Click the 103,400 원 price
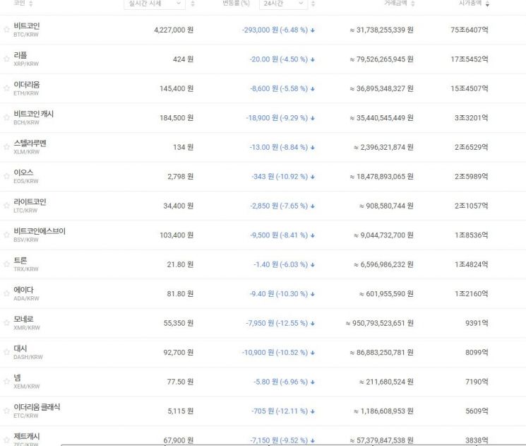Screen dimensions: 526x446 tap(177, 235)
